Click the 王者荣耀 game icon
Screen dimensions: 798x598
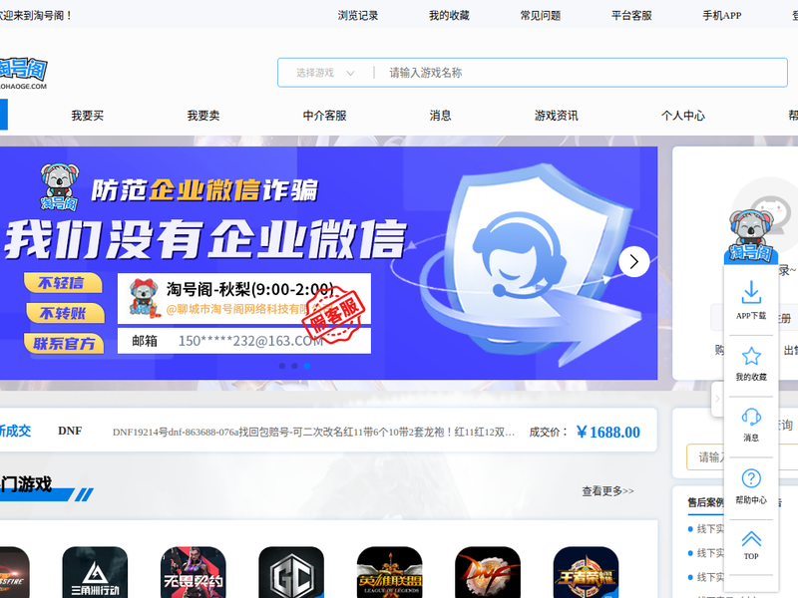tap(587, 572)
